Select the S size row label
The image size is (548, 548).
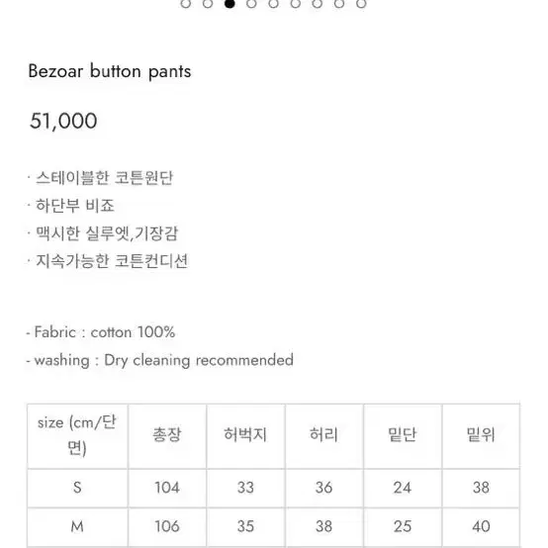(x=77, y=488)
